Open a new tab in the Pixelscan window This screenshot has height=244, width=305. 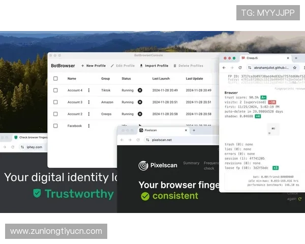193,130
